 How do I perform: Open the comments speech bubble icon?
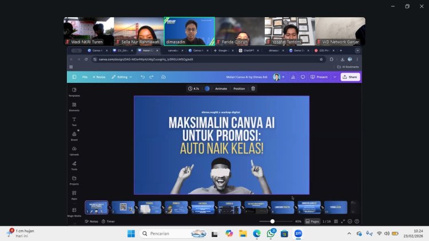click(303, 77)
